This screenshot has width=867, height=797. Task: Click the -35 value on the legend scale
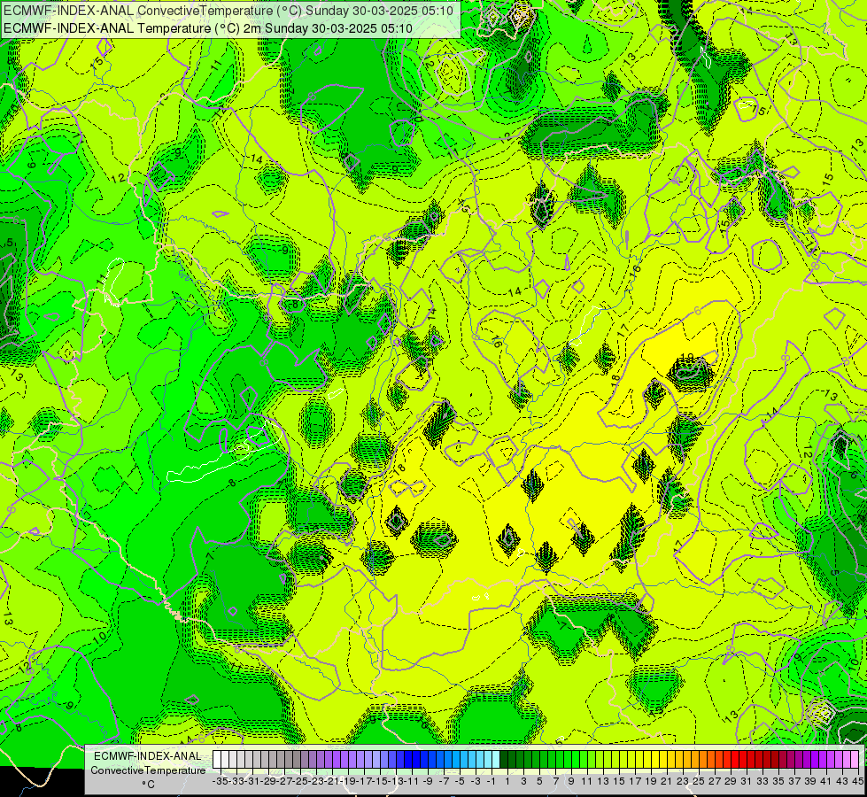click(x=220, y=781)
